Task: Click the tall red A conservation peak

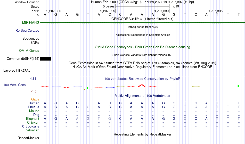Action: point(142,86)
